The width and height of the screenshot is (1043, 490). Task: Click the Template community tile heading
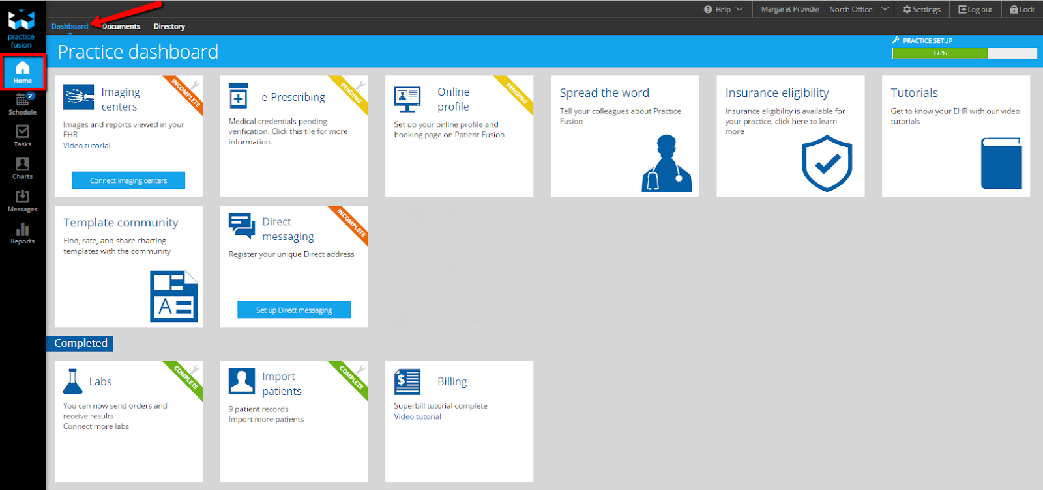pos(121,223)
